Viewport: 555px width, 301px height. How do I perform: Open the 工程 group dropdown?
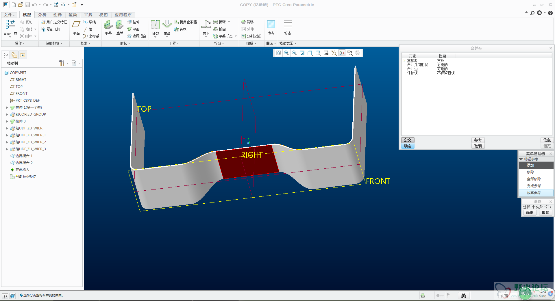click(x=174, y=43)
